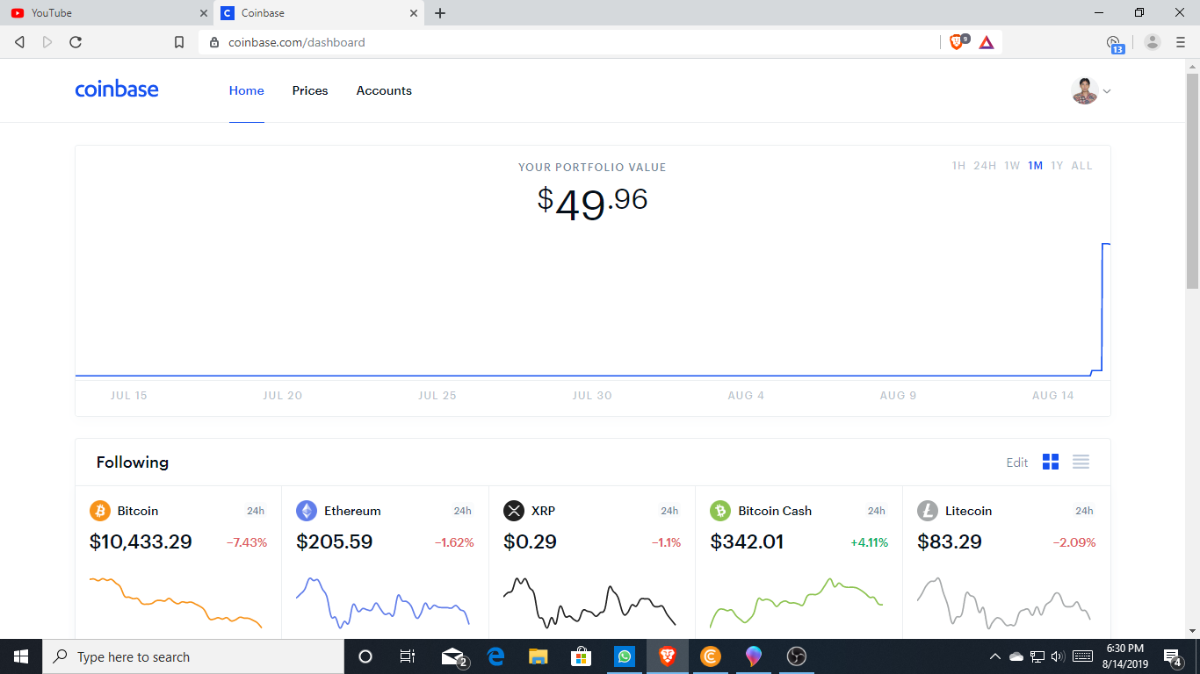Open the Bitcoin Cash coin icon
The image size is (1200, 674).
(x=720, y=511)
